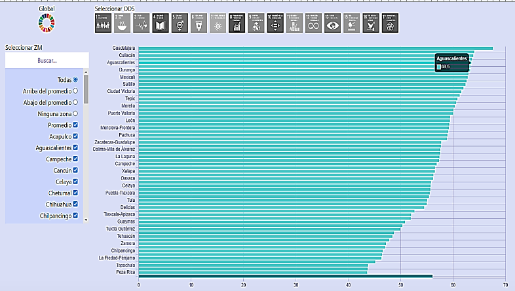515x291 pixels.
Task: Click the Global SDG color wheel icon
Action: coord(47,23)
